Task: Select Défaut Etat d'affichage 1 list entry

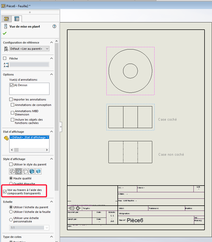Action: (29, 138)
